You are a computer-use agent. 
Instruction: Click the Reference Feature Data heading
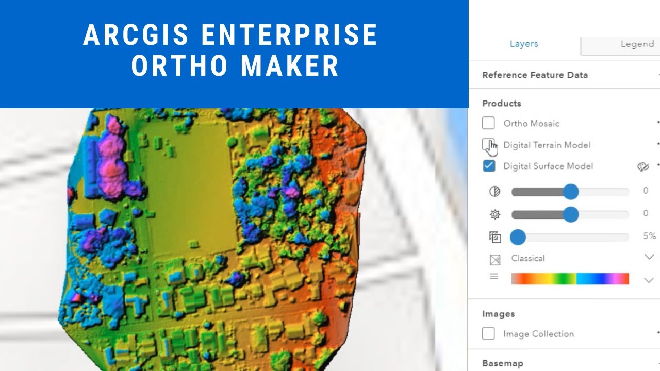535,75
